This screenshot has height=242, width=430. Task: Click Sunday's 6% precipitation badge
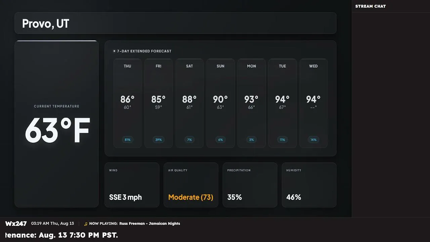click(x=220, y=139)
